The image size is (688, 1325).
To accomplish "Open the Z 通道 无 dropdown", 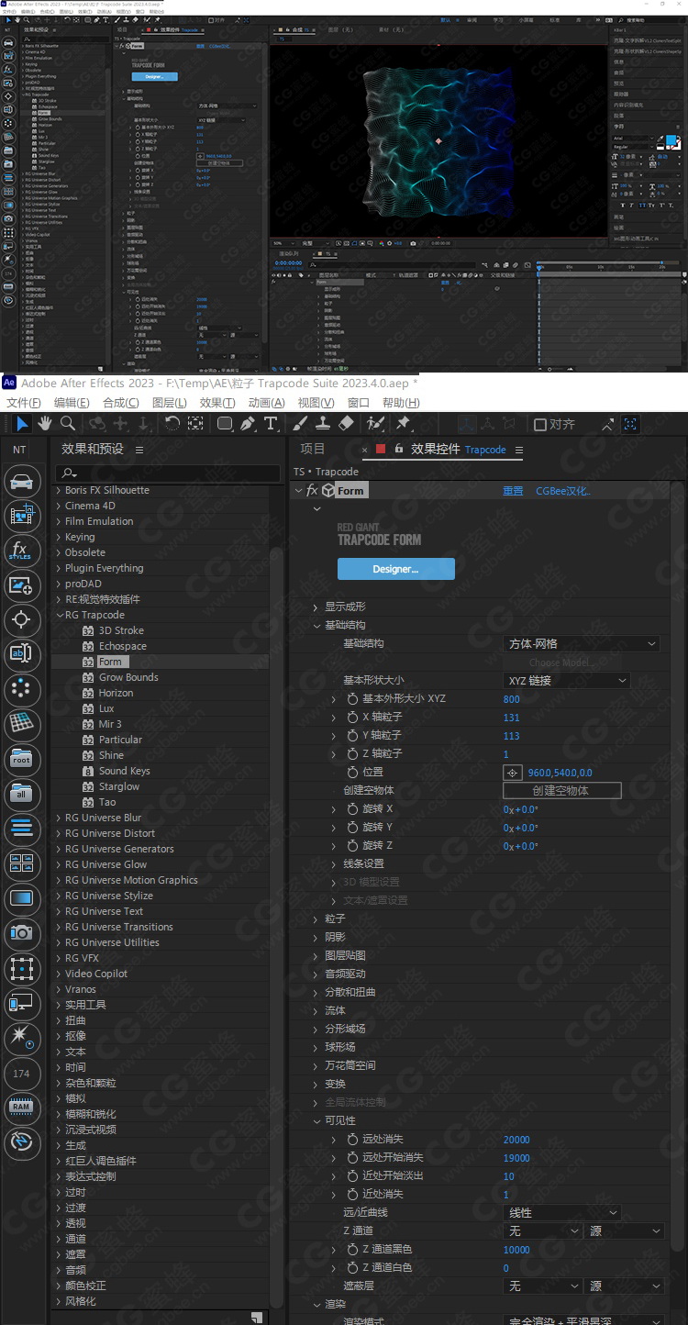I will [x=542, y=1231].
